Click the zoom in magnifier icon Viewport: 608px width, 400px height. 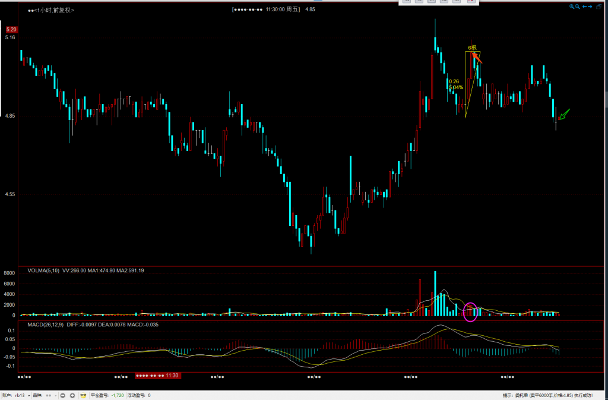572,7
